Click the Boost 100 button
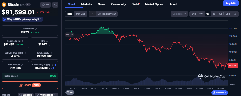Viewport: 241px width, 96px height. coord(30,85)
